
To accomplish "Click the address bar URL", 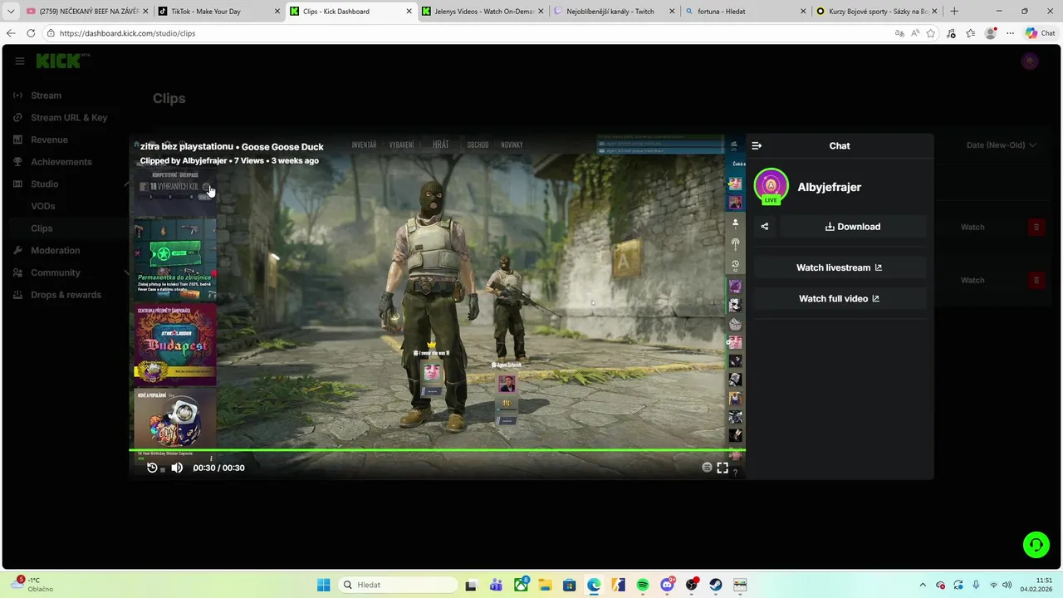I will pos(128,33).
